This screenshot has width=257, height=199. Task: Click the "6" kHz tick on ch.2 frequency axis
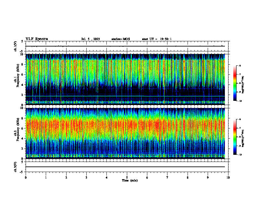(x=23, y=128)
